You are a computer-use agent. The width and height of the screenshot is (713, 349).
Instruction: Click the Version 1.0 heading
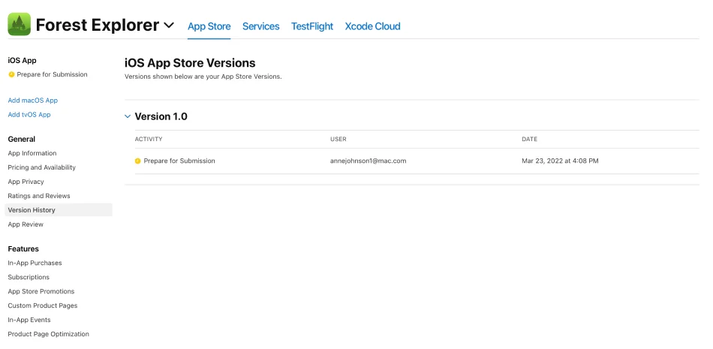161,116
